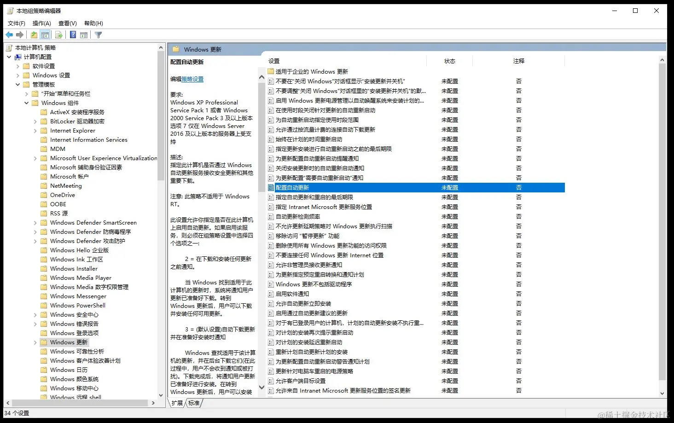Click the policy icon beside 自动更新检测频率
The height and width of the screenshot is (423, 674).
point(271,216)
